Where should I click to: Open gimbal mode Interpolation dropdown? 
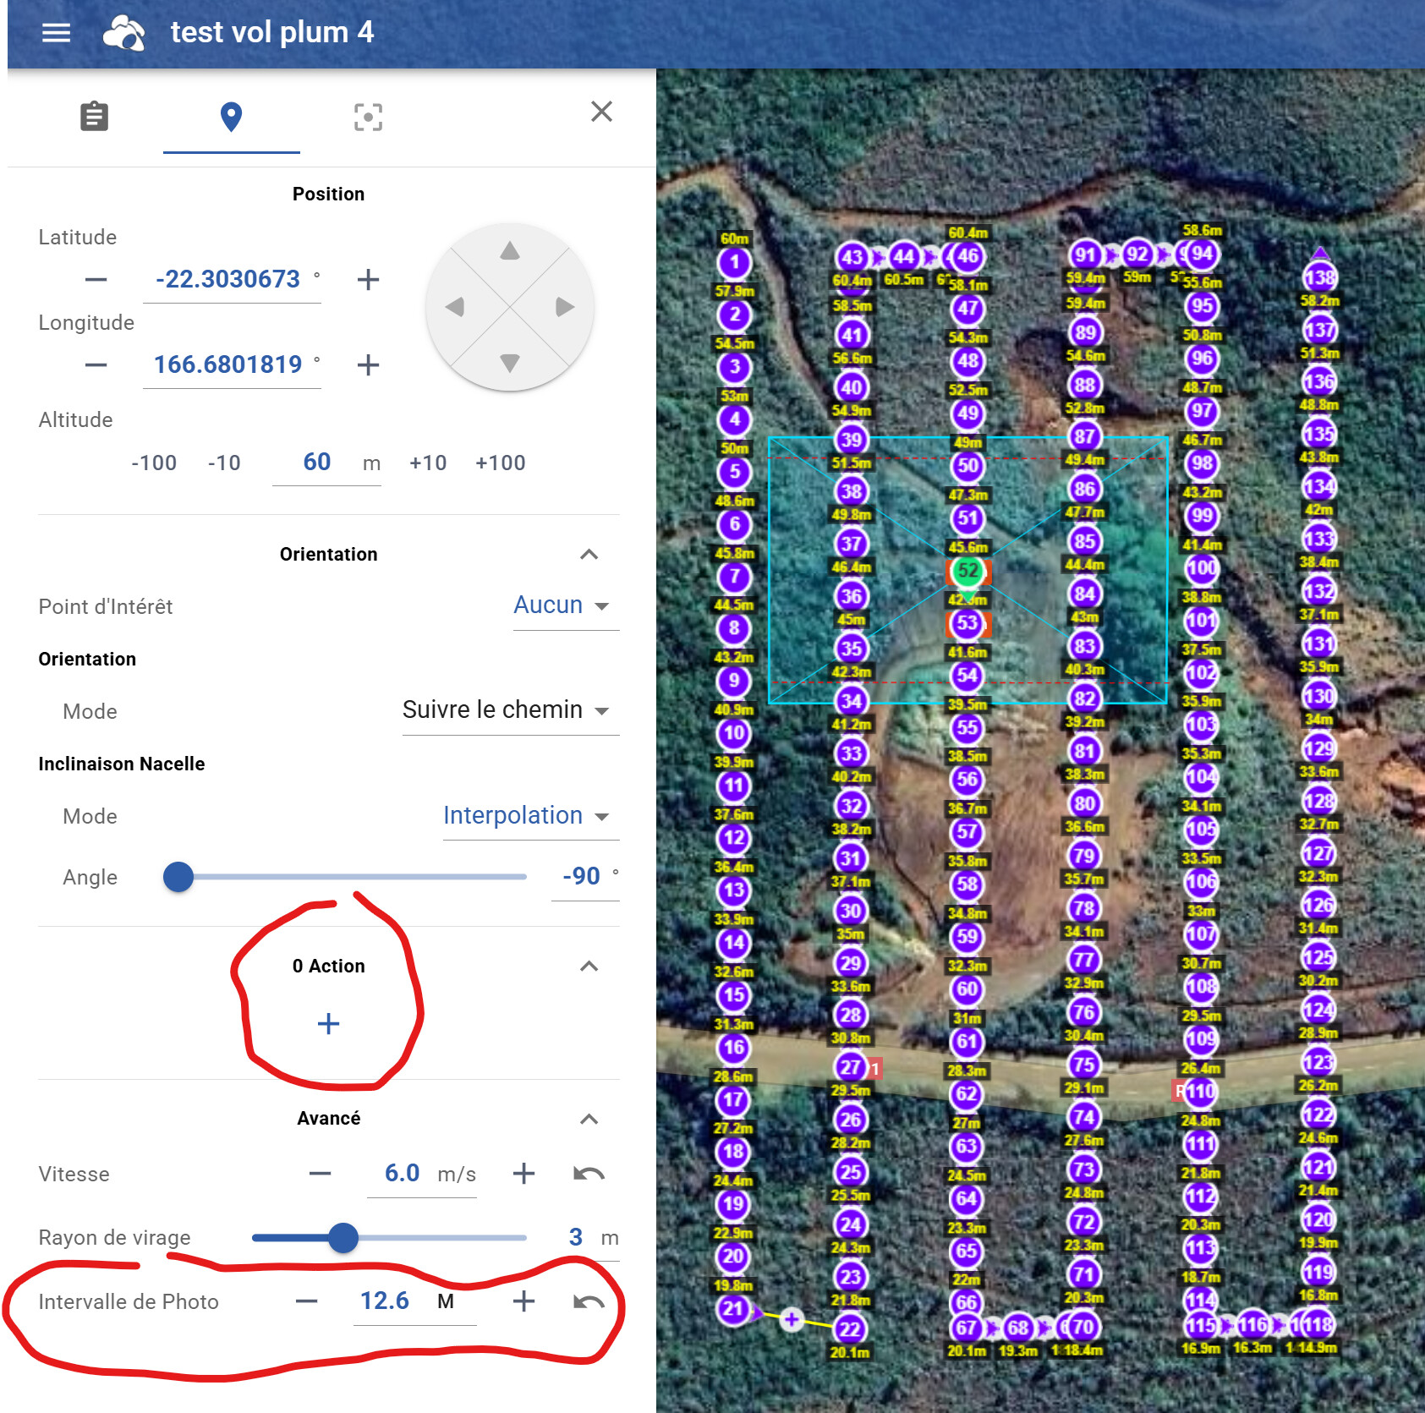(526, 816)
